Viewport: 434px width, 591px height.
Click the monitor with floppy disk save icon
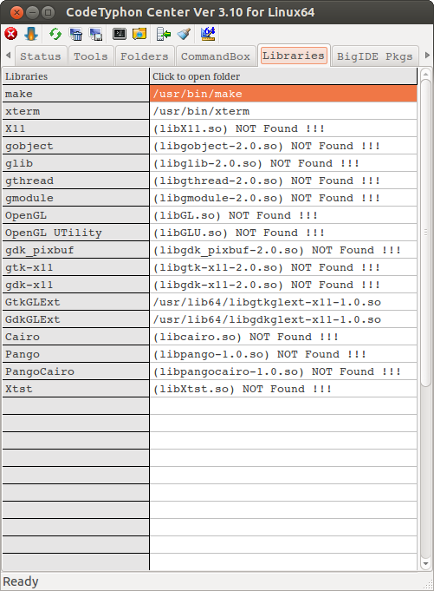(95, 34)
